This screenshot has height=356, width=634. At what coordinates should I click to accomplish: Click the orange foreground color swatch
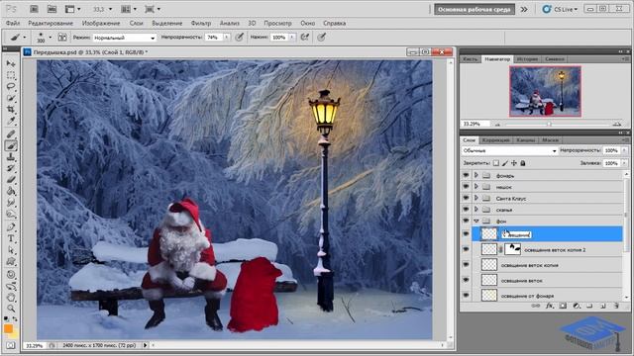8,329
